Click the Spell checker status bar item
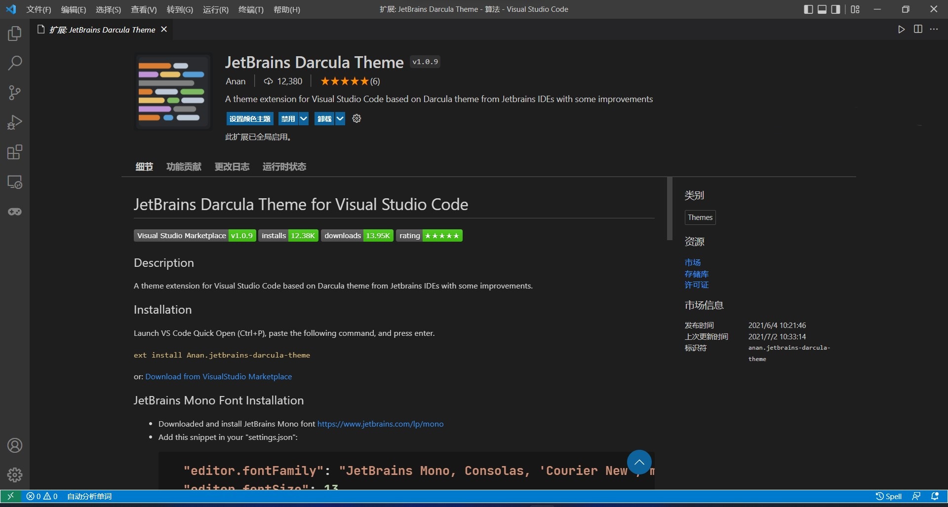 889,496
